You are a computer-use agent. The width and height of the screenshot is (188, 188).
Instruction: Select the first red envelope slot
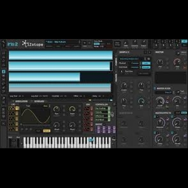88,109
